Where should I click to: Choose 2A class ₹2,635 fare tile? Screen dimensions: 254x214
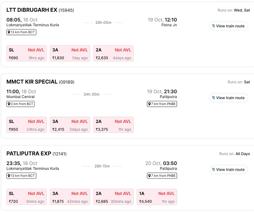(113, 53)
